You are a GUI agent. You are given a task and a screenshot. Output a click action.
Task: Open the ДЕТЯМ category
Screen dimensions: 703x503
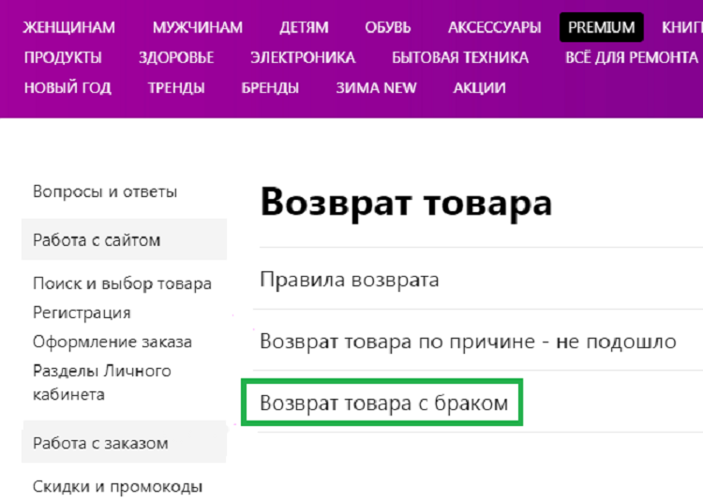click(304, 27)
